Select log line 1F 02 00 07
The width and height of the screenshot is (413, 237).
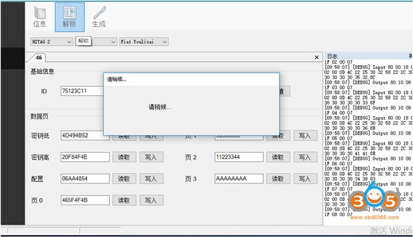click(338, 62)
